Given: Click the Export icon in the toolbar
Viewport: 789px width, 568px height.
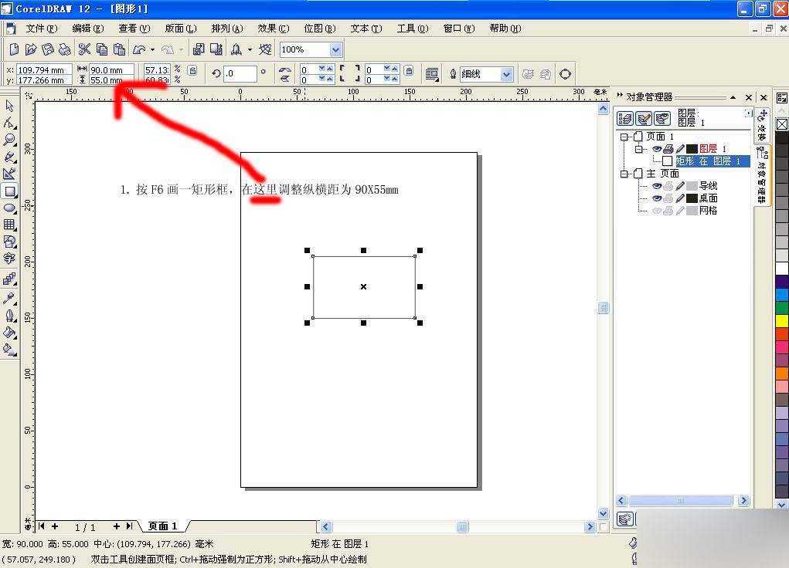Looking at the screenshot, I should tap(216, 49).
